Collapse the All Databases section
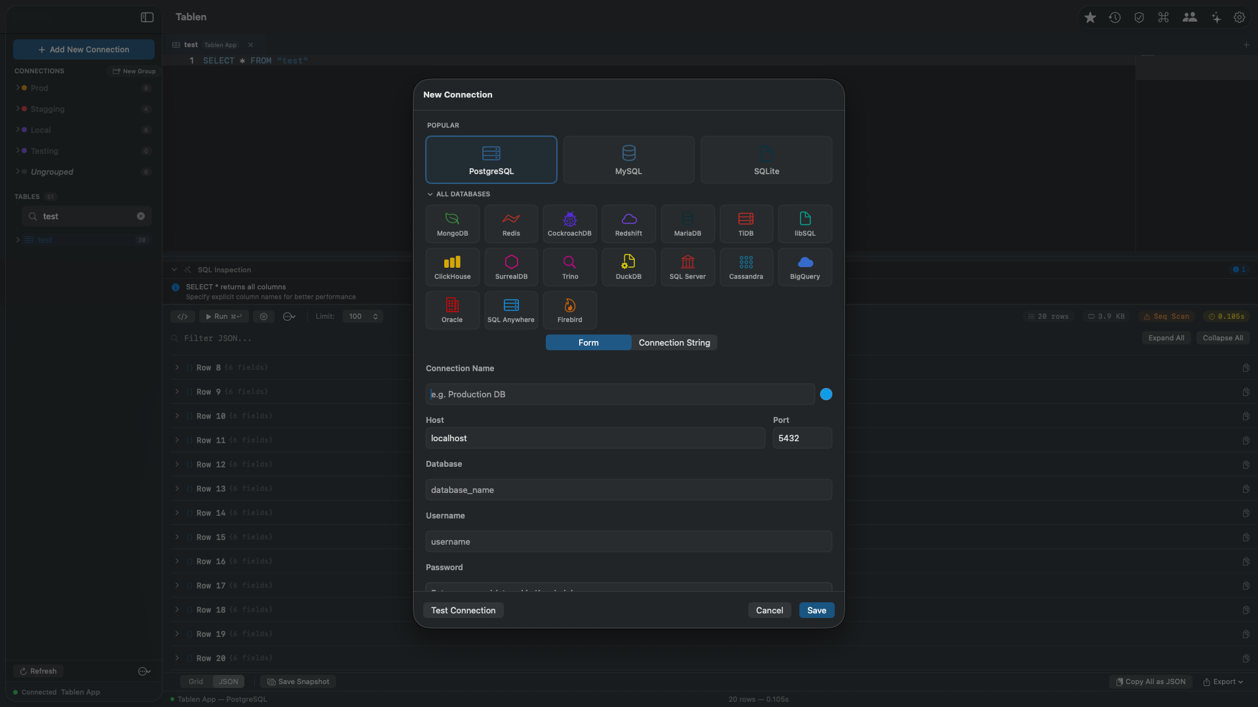The image size is (1258, 707). coord(430,194)
